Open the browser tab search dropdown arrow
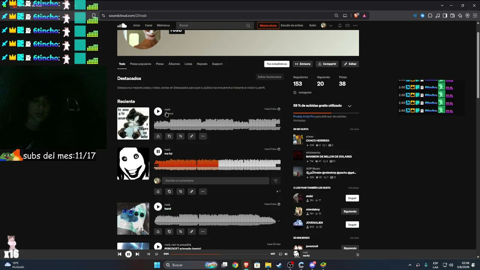This screenshot has height=270, width=480. [442, 6]
